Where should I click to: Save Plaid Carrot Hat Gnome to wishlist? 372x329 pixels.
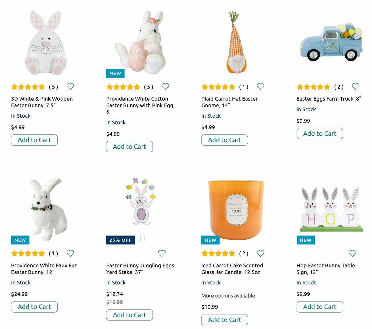click(x=261, y=87)
